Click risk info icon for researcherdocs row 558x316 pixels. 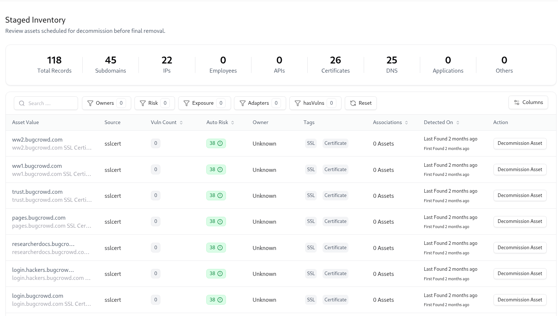[220, 248]
